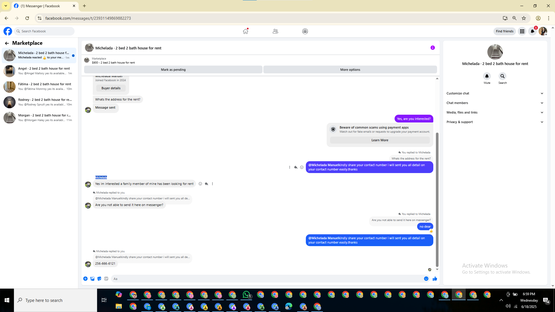View site information icon beside the URL
Viewport: 555px width, 312px height.
40,18
